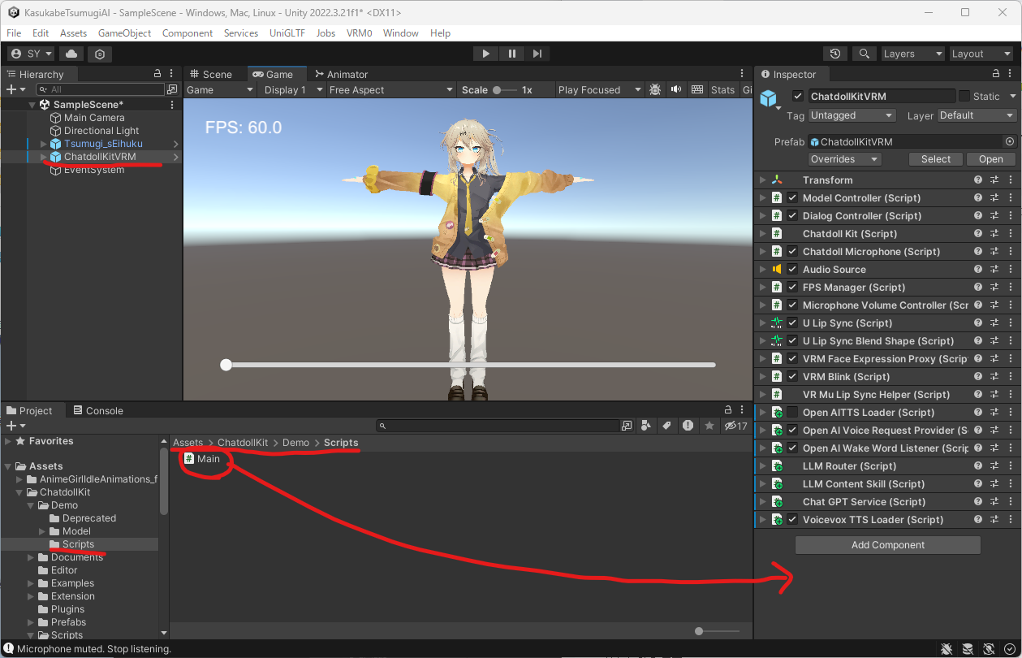Open presets for Voicevox TTS Loader
Viewport: 1022px width, 658px height.
click(x=994, y=520)
